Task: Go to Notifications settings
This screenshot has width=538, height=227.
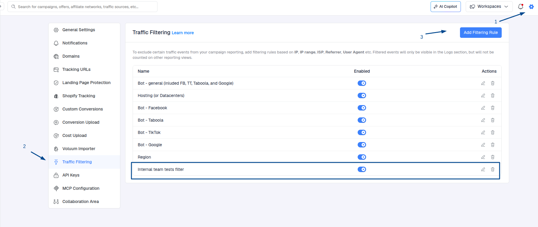Action: pyautogui.click(x=84, y=43)
